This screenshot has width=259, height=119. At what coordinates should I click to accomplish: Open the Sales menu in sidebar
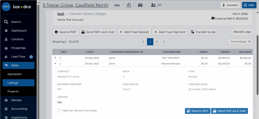click(x=18, y=65)
